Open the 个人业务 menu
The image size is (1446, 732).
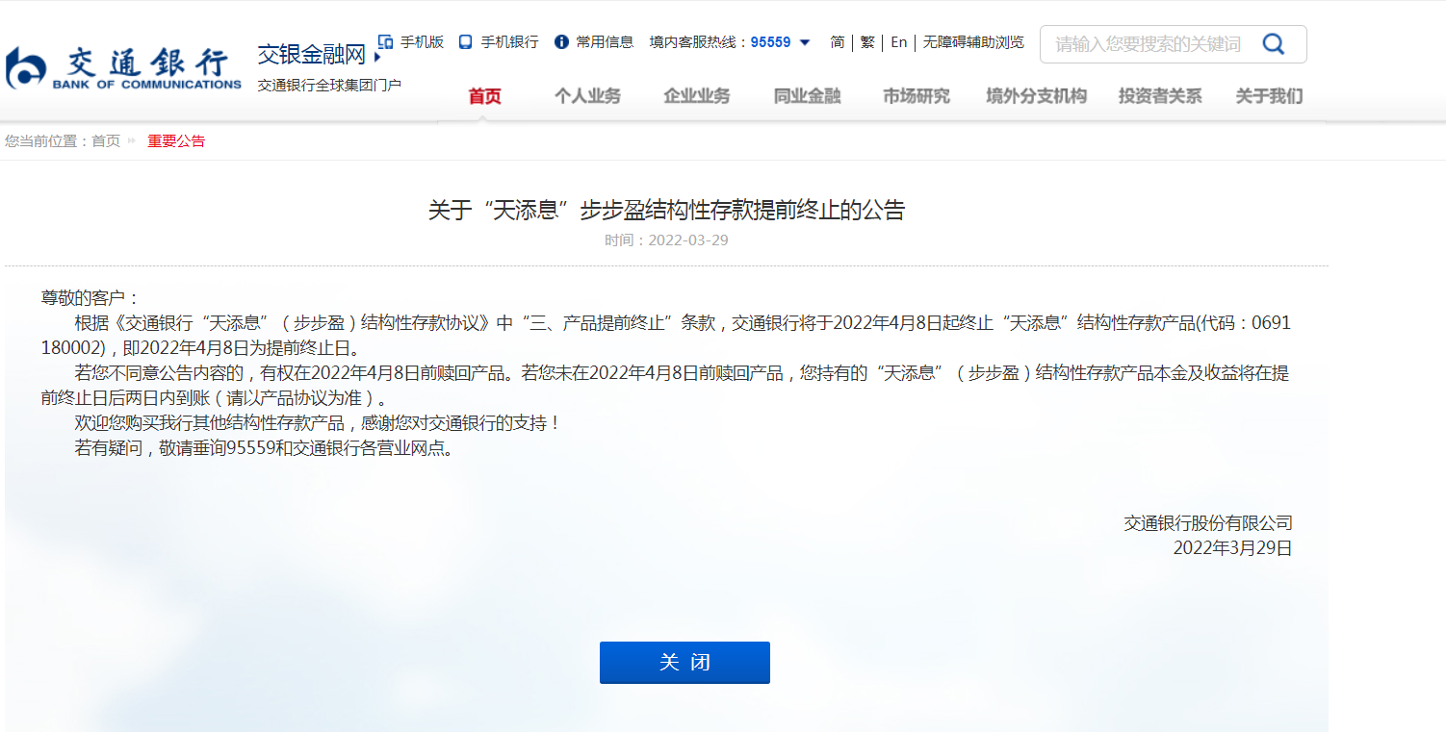point(587,96)
